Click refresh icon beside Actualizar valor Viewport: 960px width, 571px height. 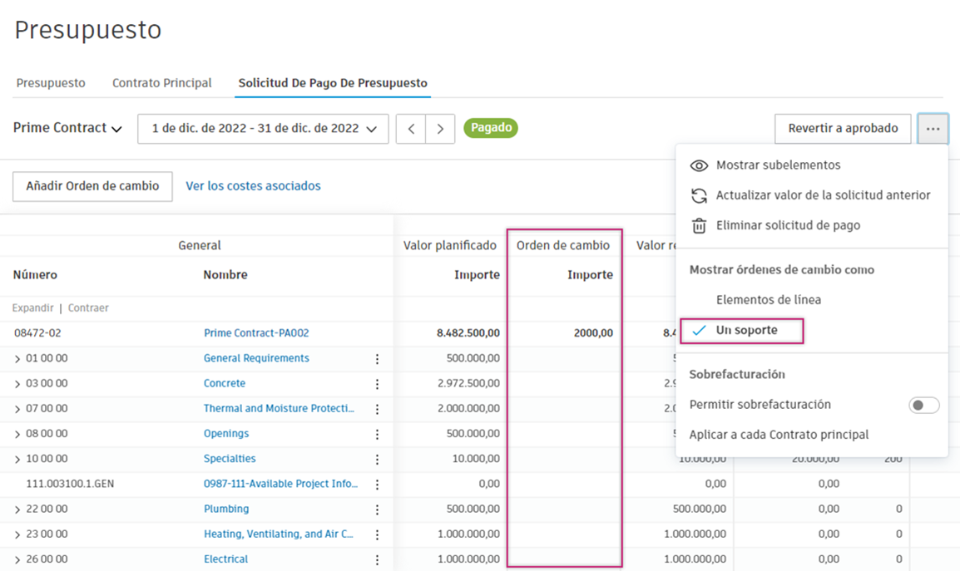pyautogui.click(x=699, y=195)
